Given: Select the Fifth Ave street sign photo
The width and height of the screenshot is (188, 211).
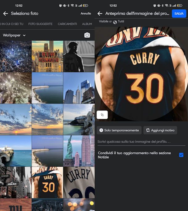Looking at the screenshot, I should point(16,182).
